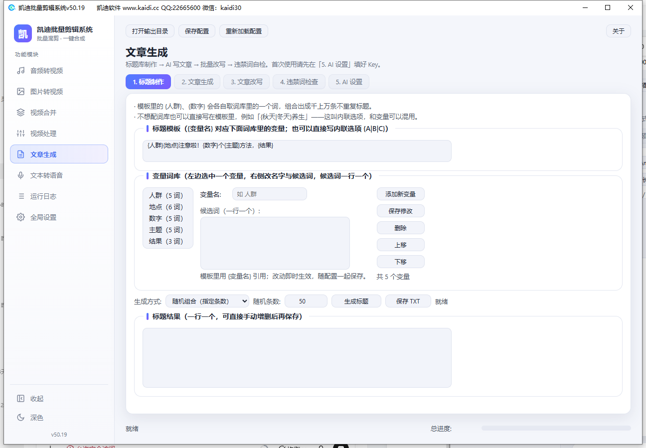Click the 打开输出目录 button

click(x=150, y=31)
